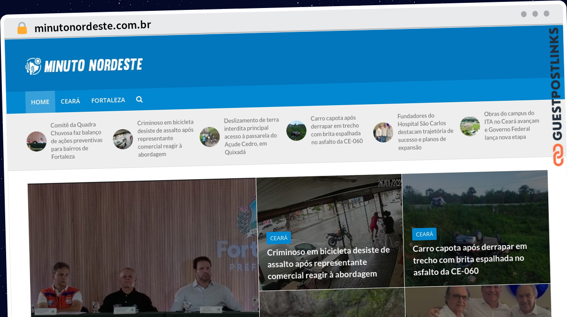567x317 pixels.
Task: Click the padlock icon beside the URL
Action: click(22, 28)
